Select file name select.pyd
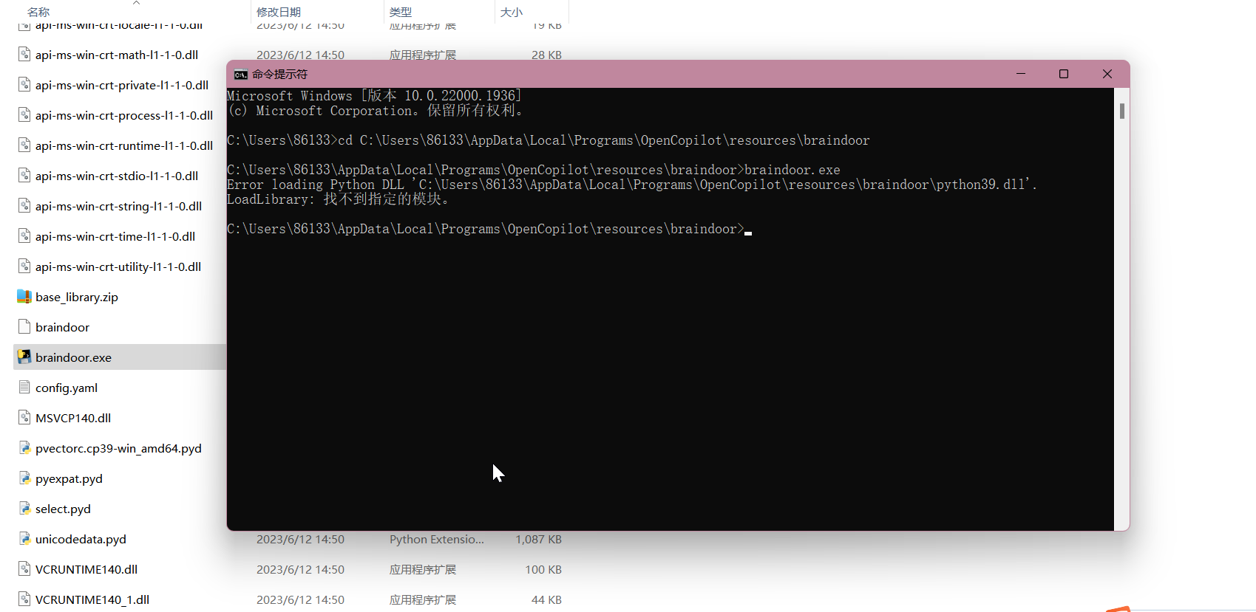This screenshot has height=612, width=1256. tap(63, 509)
